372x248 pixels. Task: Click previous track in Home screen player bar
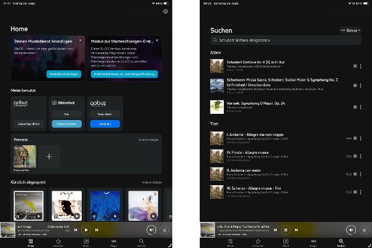coord(76,230)
